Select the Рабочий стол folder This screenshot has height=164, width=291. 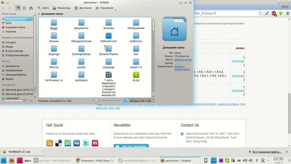tap(109, 37)
